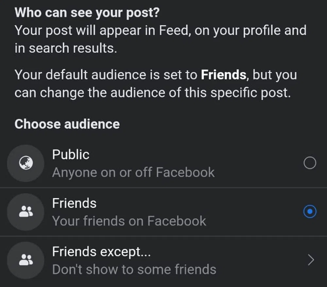Choose the "Friends" audience option title

pos(74,203)
